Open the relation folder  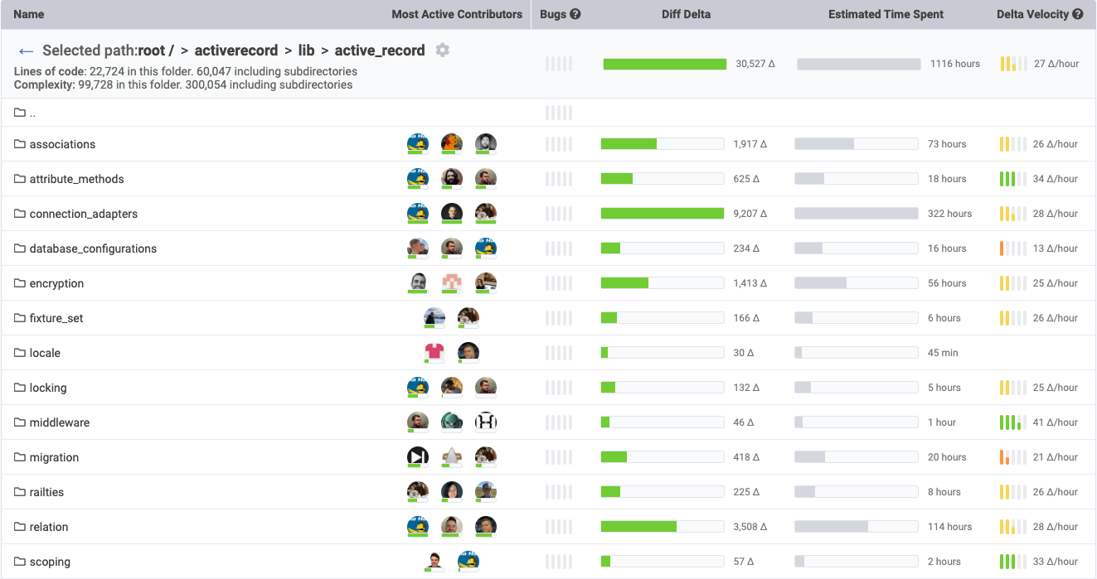pyautogui.click(x=49, y=527)
